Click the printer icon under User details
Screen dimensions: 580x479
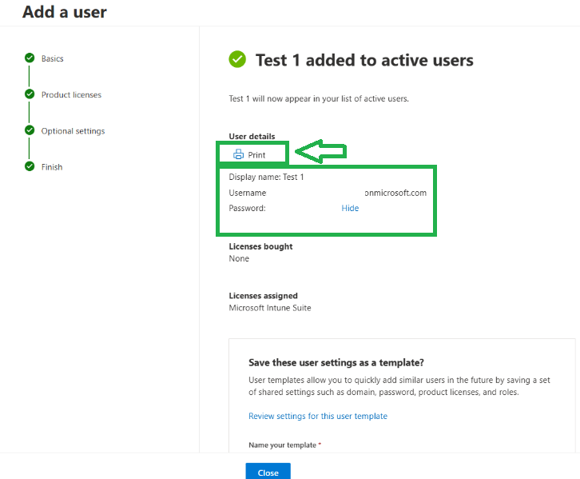point(238,154)
